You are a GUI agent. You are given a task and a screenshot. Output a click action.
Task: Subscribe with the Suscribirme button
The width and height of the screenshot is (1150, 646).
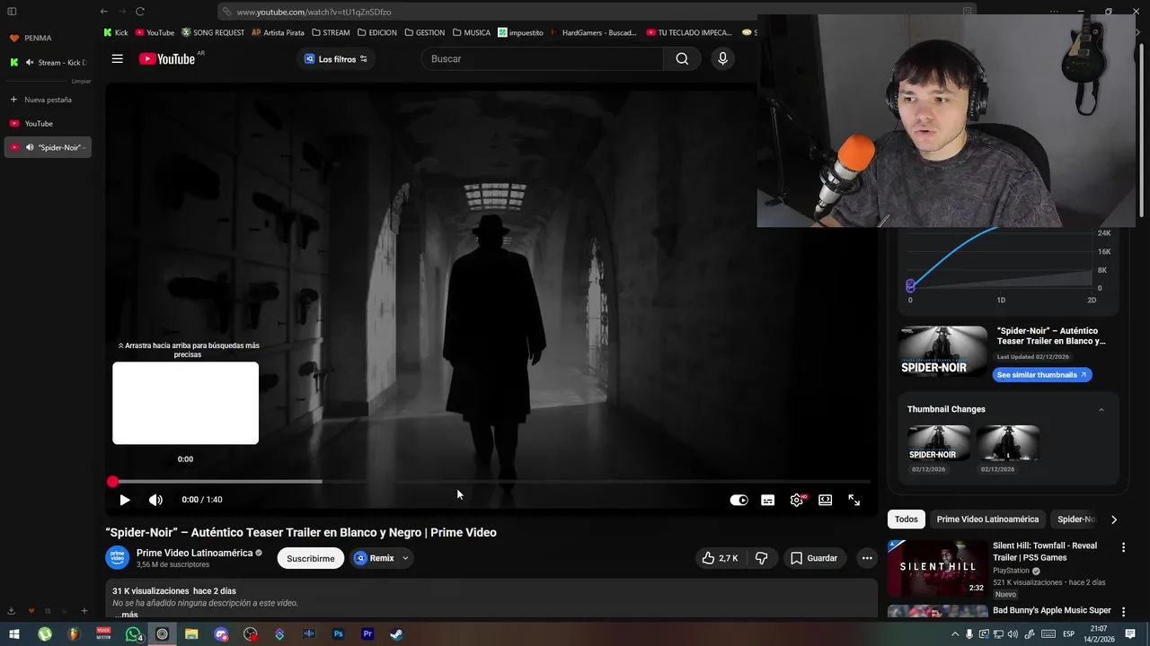pyautogui.click(x=311, y=558)
